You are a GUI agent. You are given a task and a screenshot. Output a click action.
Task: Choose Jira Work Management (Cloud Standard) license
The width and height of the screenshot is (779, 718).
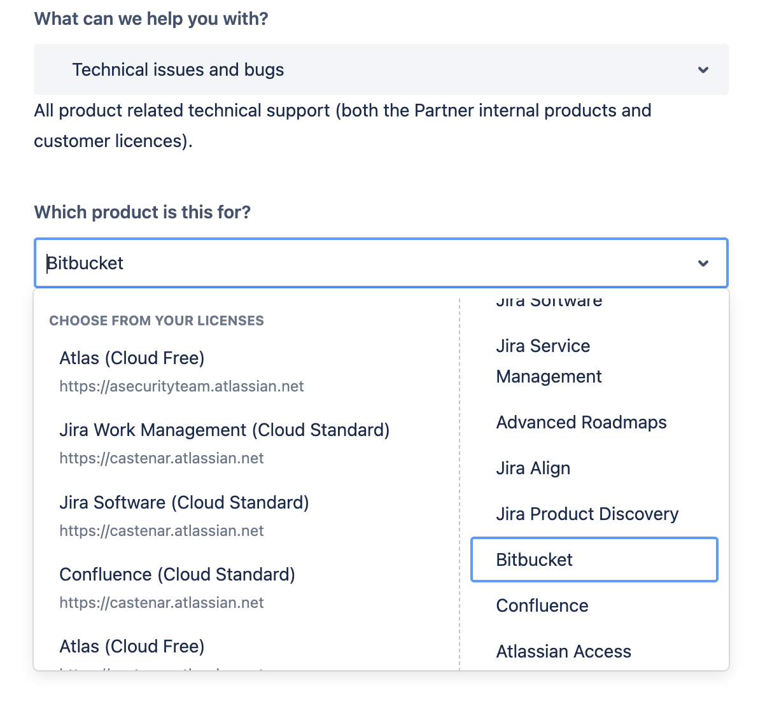click(x=224, y=430)
